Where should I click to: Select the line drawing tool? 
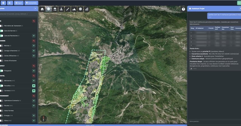(68, 9)
